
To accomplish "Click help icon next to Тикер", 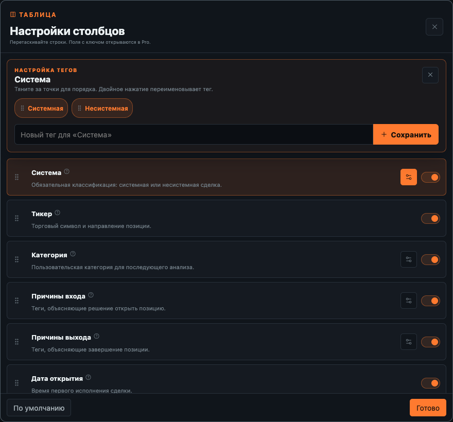I will [58, 213].
